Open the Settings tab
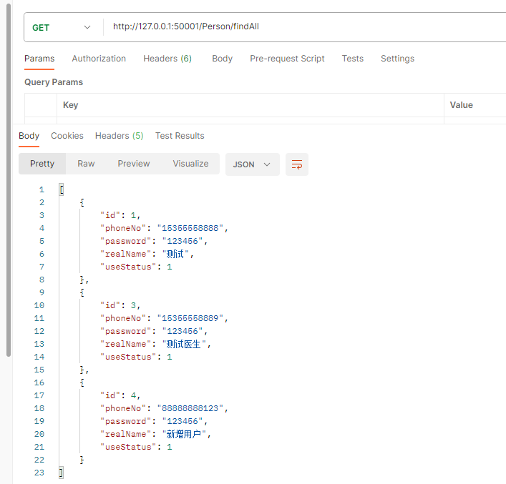The image size is (506, 484). 397,59
